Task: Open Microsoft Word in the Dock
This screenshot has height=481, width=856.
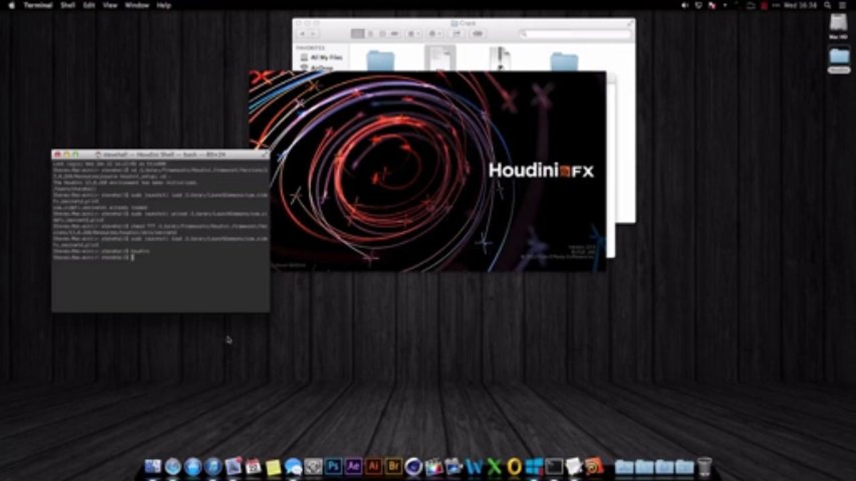Action: pyautogui.click(x=474, y=466)
